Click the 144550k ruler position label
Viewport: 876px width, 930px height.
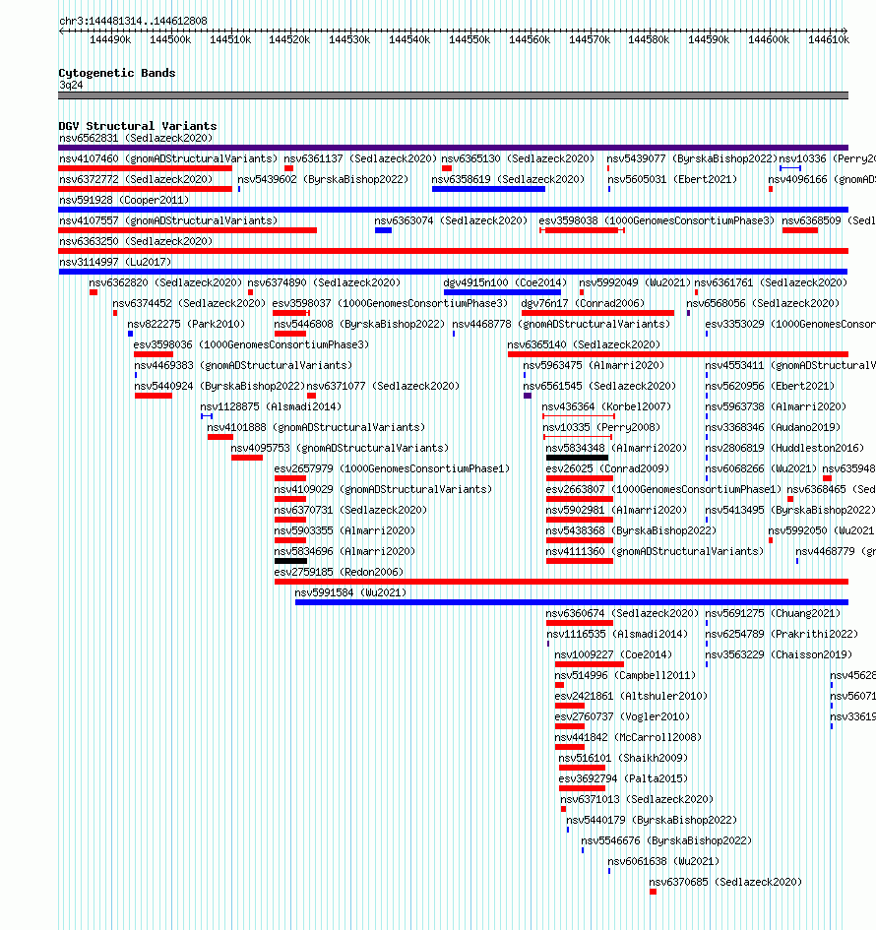tap(469, 39)
